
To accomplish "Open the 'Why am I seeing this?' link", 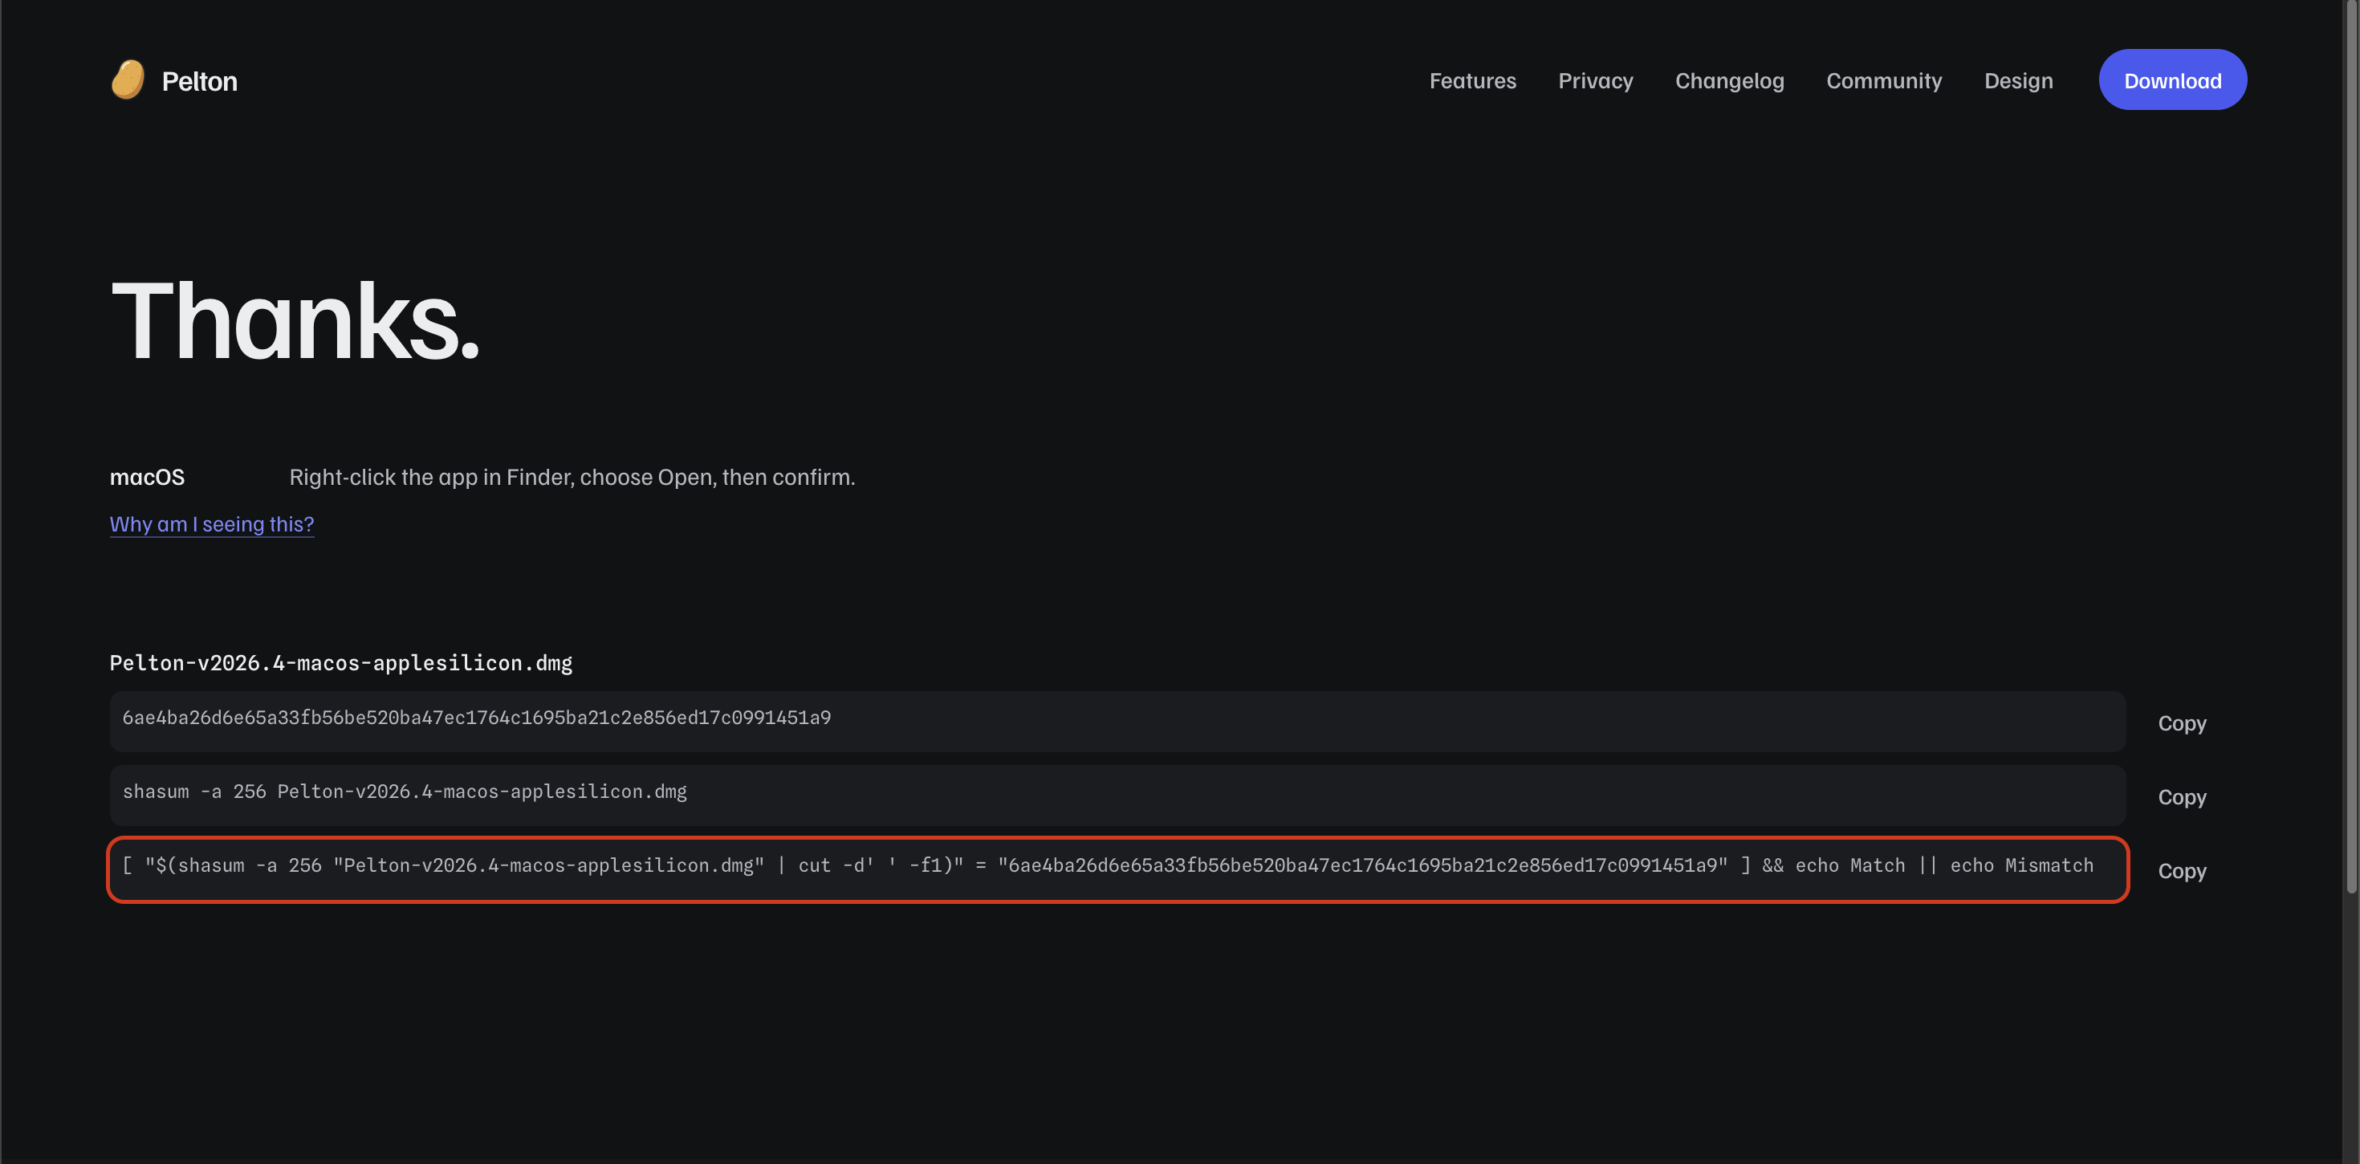I will click(x=212, y=524).
